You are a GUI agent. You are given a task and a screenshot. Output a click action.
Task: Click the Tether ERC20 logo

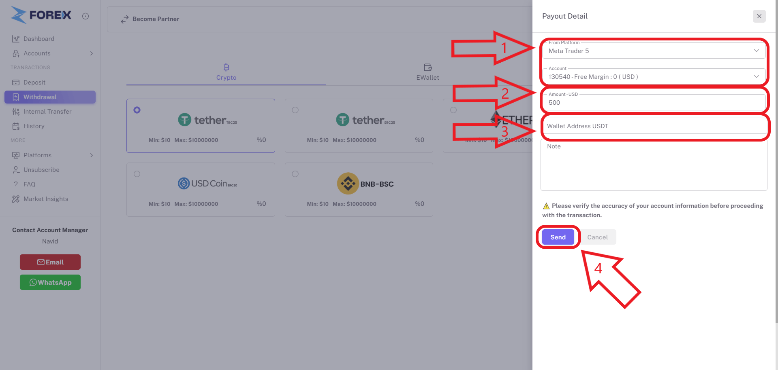[365, 120]
